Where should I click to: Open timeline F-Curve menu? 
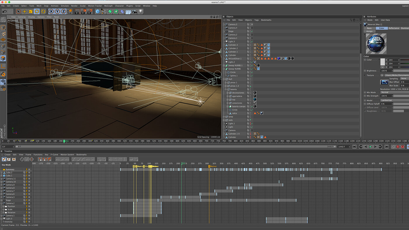[x=54, y=155]
